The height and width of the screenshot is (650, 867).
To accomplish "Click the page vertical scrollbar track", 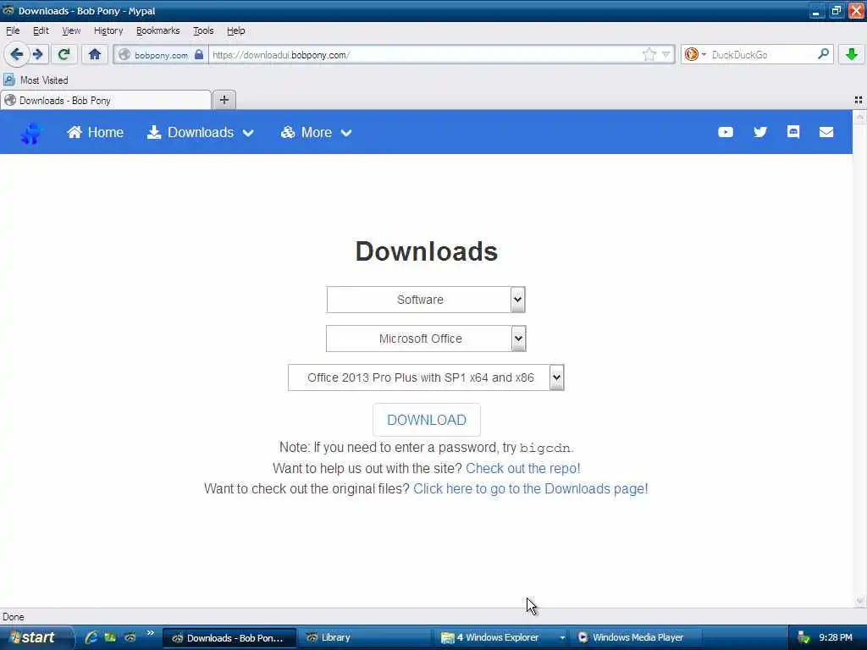I will click(859, 359).
